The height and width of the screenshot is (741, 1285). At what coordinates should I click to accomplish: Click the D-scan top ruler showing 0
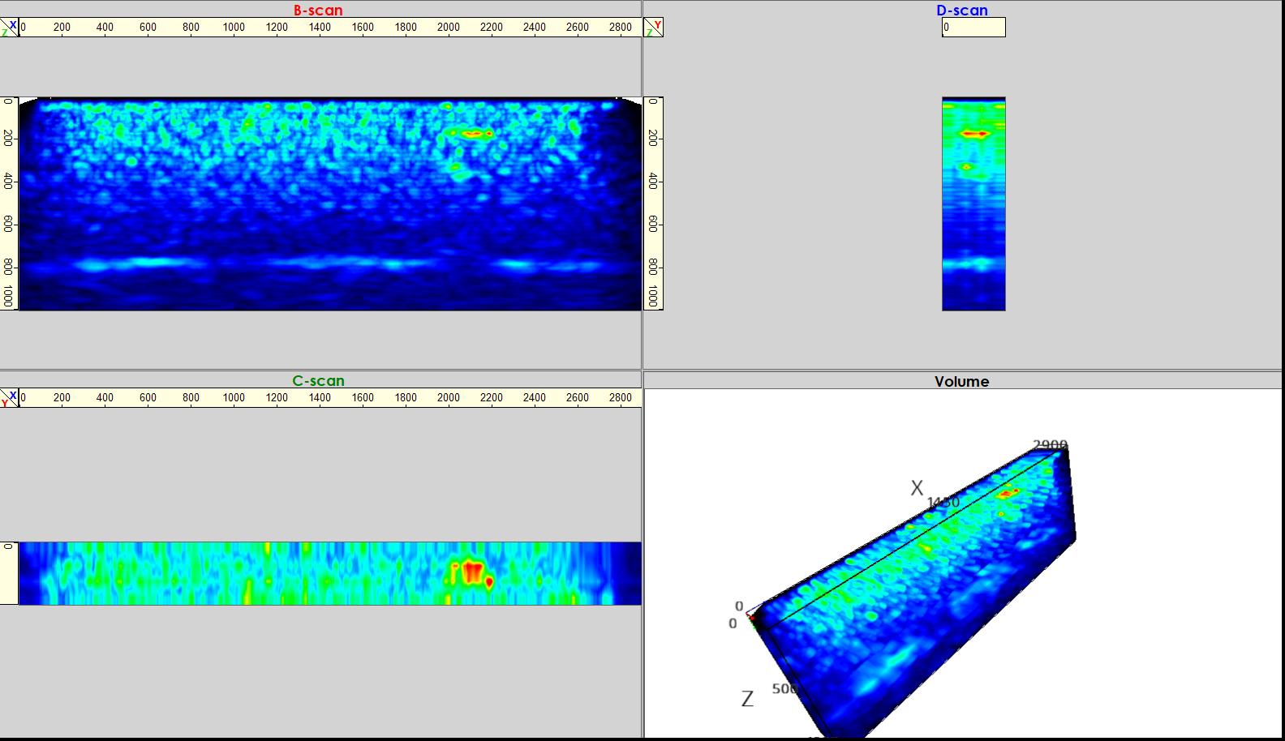coord(973,28)
